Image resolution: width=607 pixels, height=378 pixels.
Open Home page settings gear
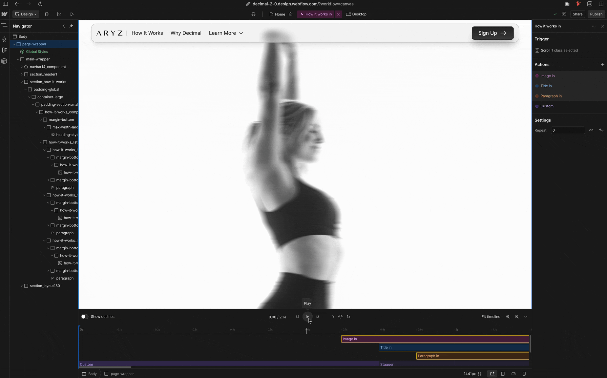[290, 14]
